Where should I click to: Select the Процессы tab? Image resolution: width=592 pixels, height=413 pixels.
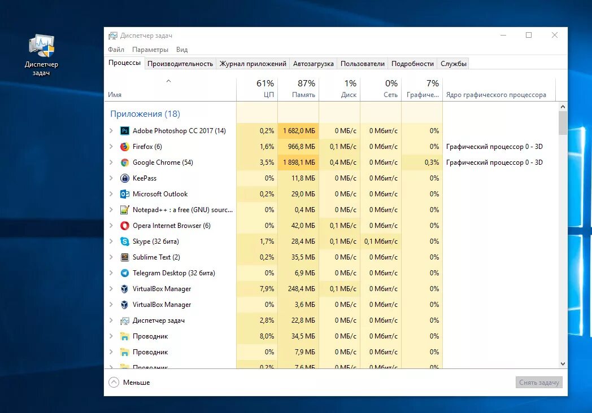coord(125,63)
